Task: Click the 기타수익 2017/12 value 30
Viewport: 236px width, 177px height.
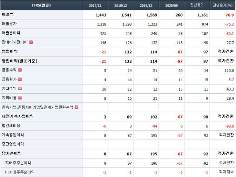Action: (x=104, y=89)
